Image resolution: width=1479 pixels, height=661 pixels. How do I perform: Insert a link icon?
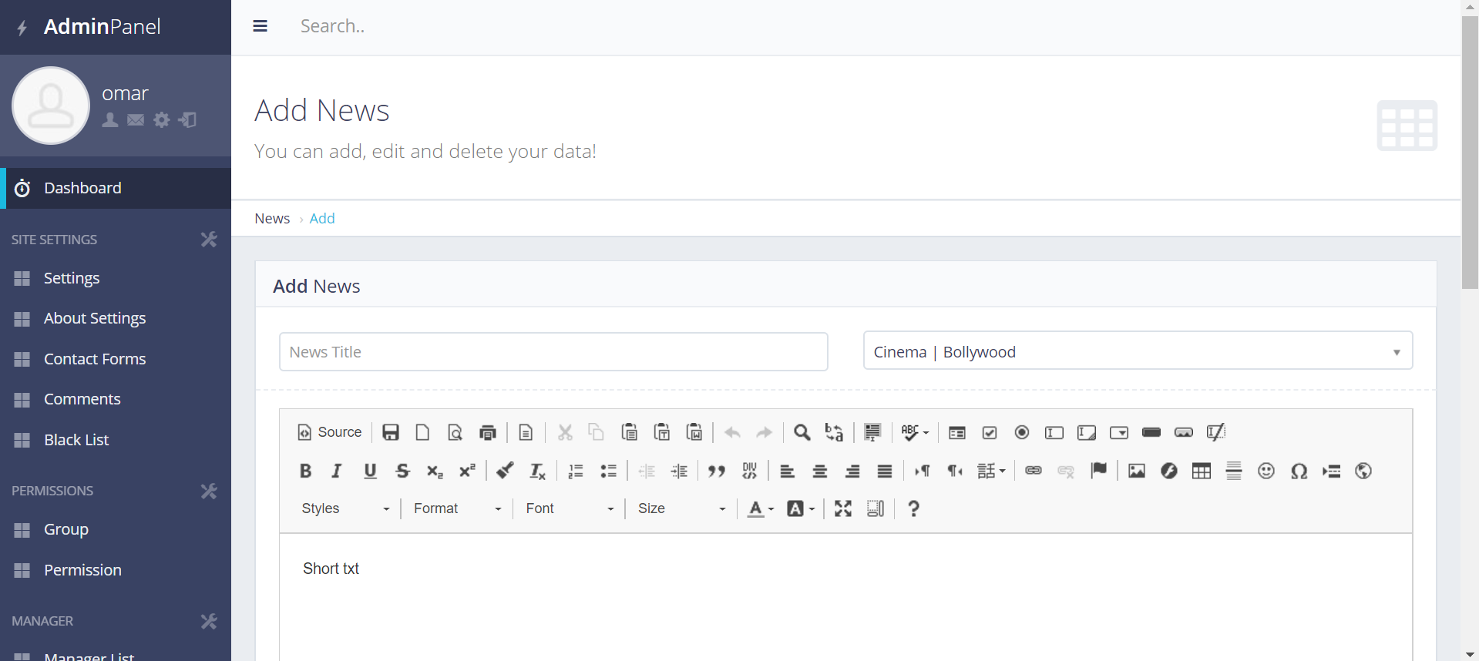click(1034, 471)
